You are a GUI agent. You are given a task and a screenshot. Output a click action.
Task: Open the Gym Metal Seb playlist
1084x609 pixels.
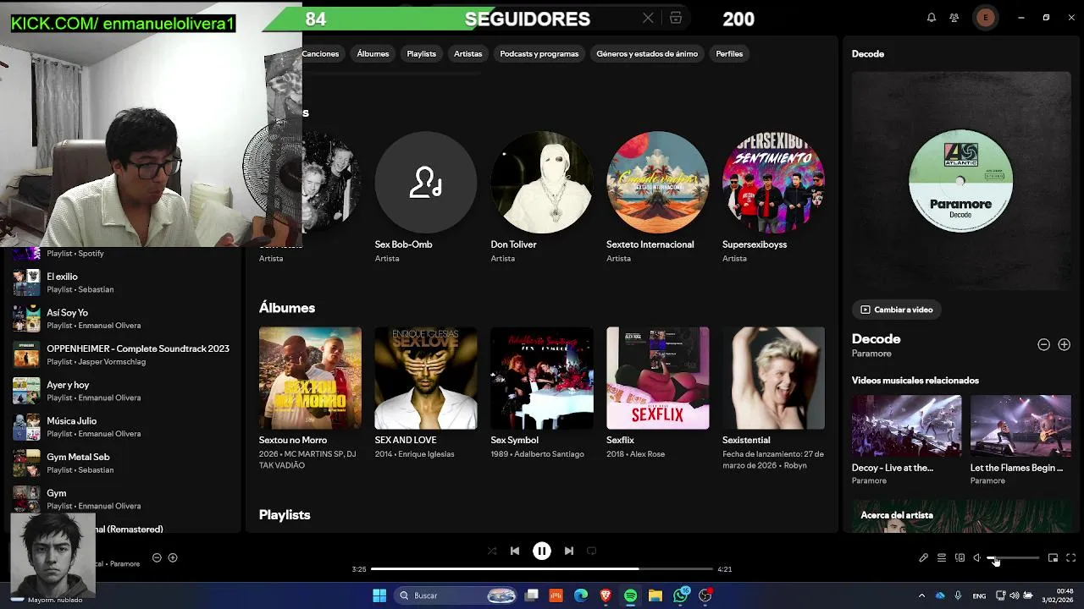click(123, 463)
